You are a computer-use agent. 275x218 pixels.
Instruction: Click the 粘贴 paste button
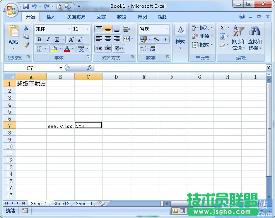point(14,37)
